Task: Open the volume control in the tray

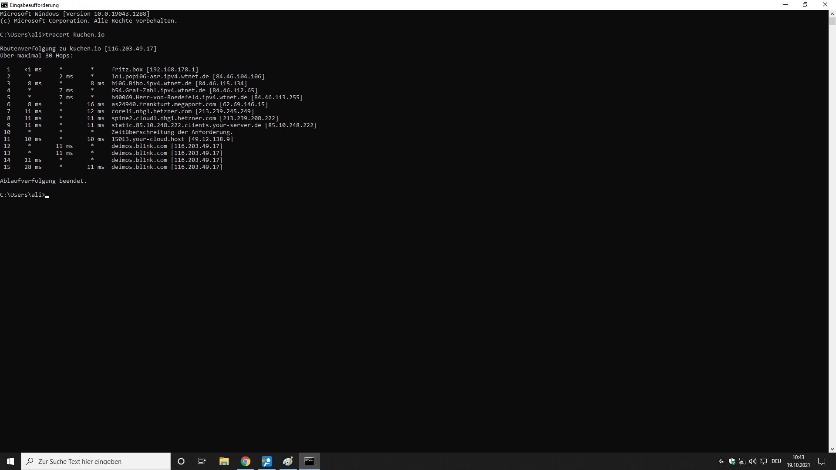Action: [753, 461]
